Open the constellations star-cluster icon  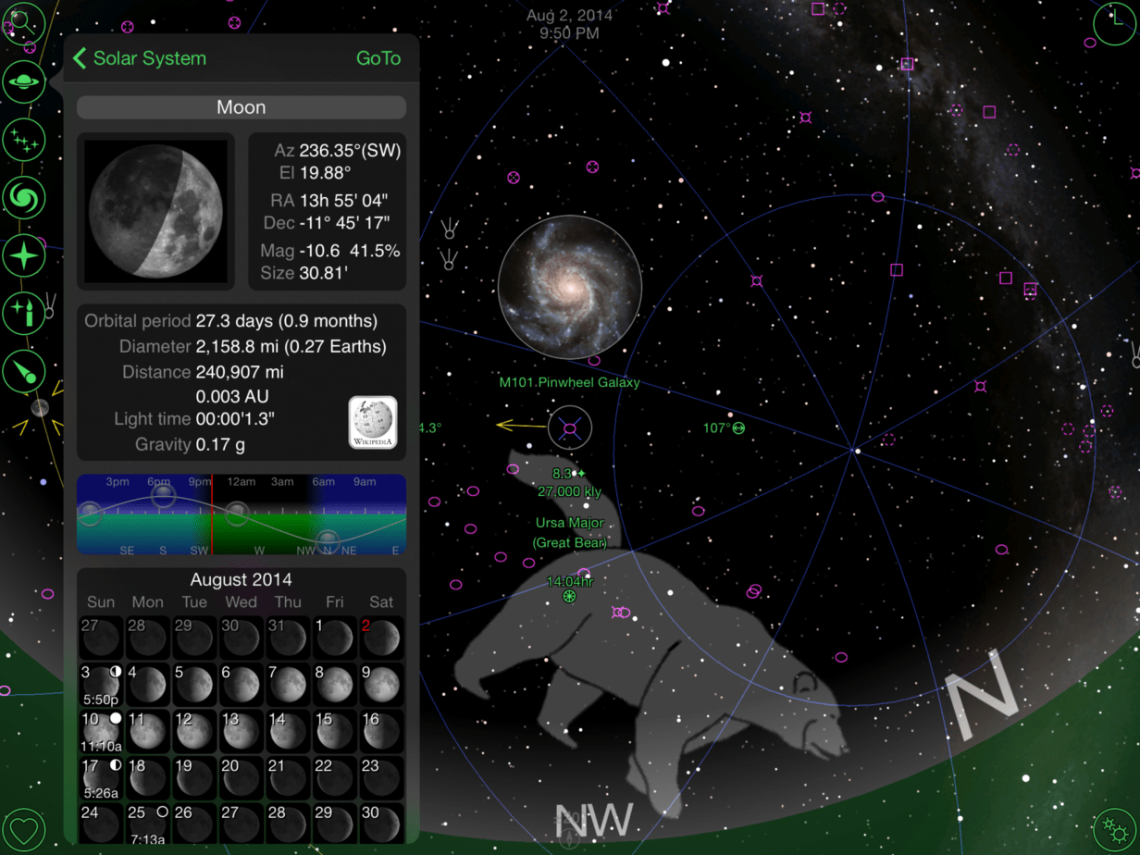[24, 140]
